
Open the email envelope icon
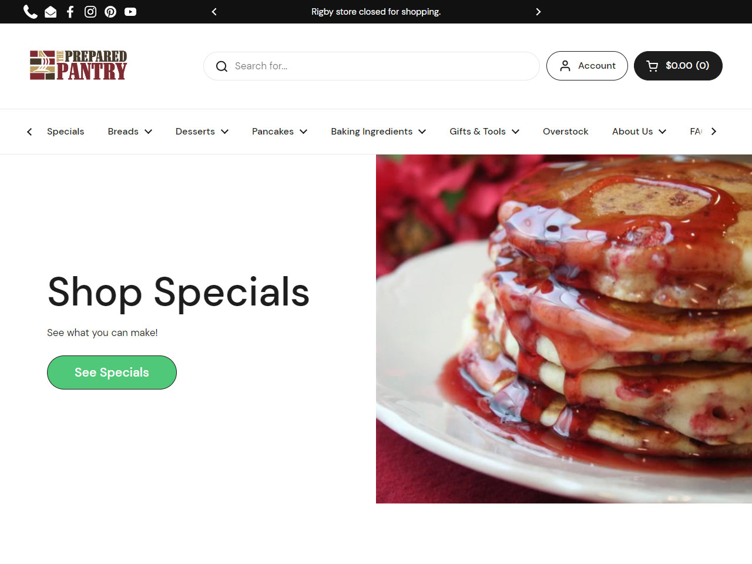pyautogui.click(x=51, y=12)
